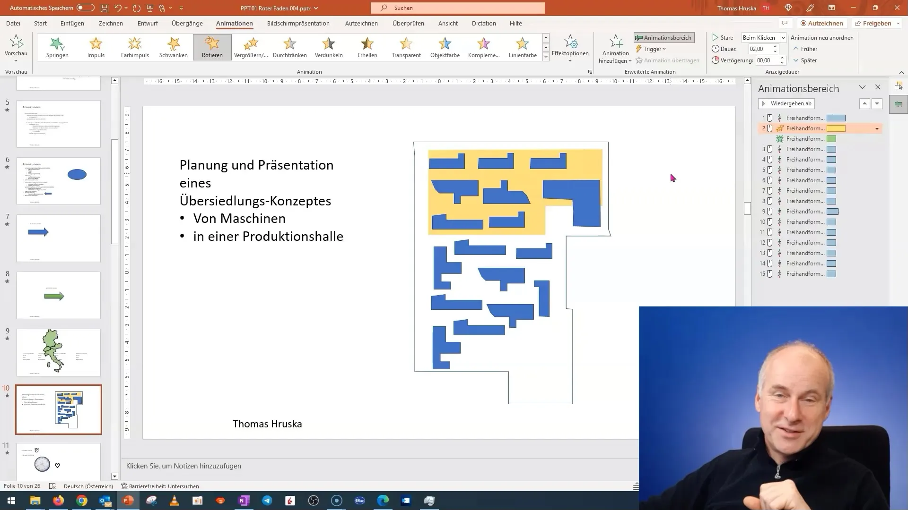
Task: Click the Schwanken animation icon
Action: click(x=174, y=47)
